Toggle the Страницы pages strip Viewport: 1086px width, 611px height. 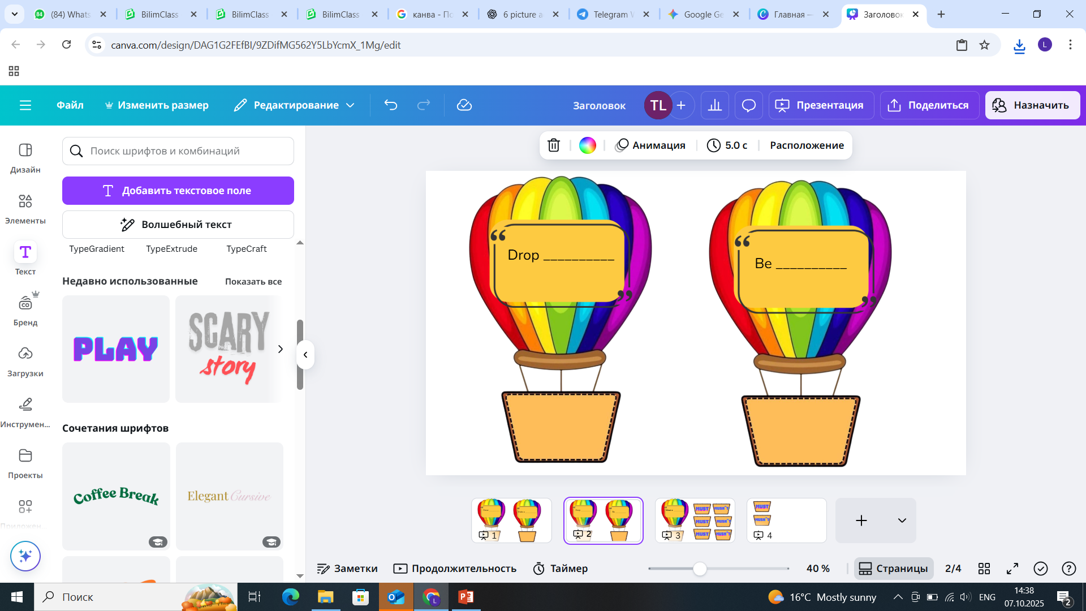[x=894, y=569]
